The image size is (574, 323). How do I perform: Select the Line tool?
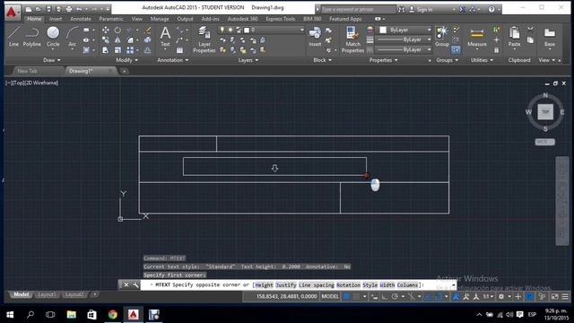[13, 37]
